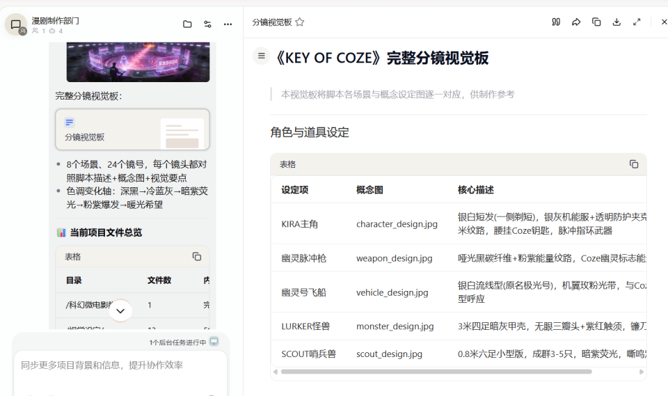Click the table scrollbar left arrow

276,372
